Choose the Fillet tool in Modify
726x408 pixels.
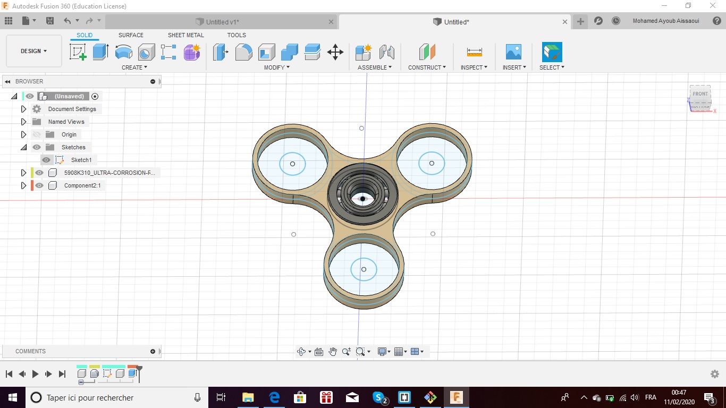243,52
